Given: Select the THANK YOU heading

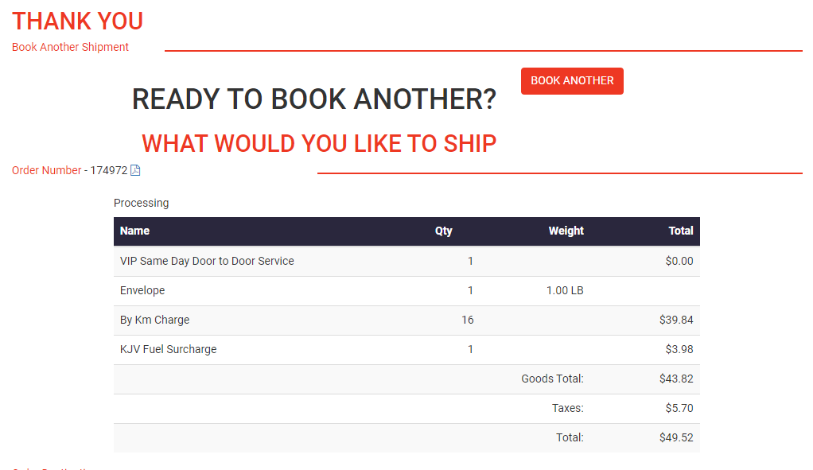Looking at the screenshot, I should [77, 21].
